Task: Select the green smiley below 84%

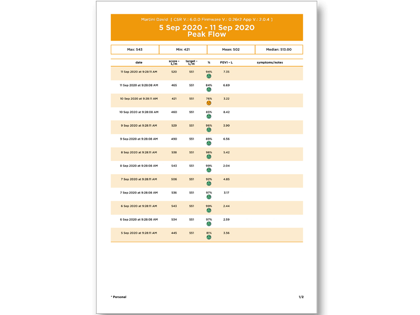Action: point(209,90)
